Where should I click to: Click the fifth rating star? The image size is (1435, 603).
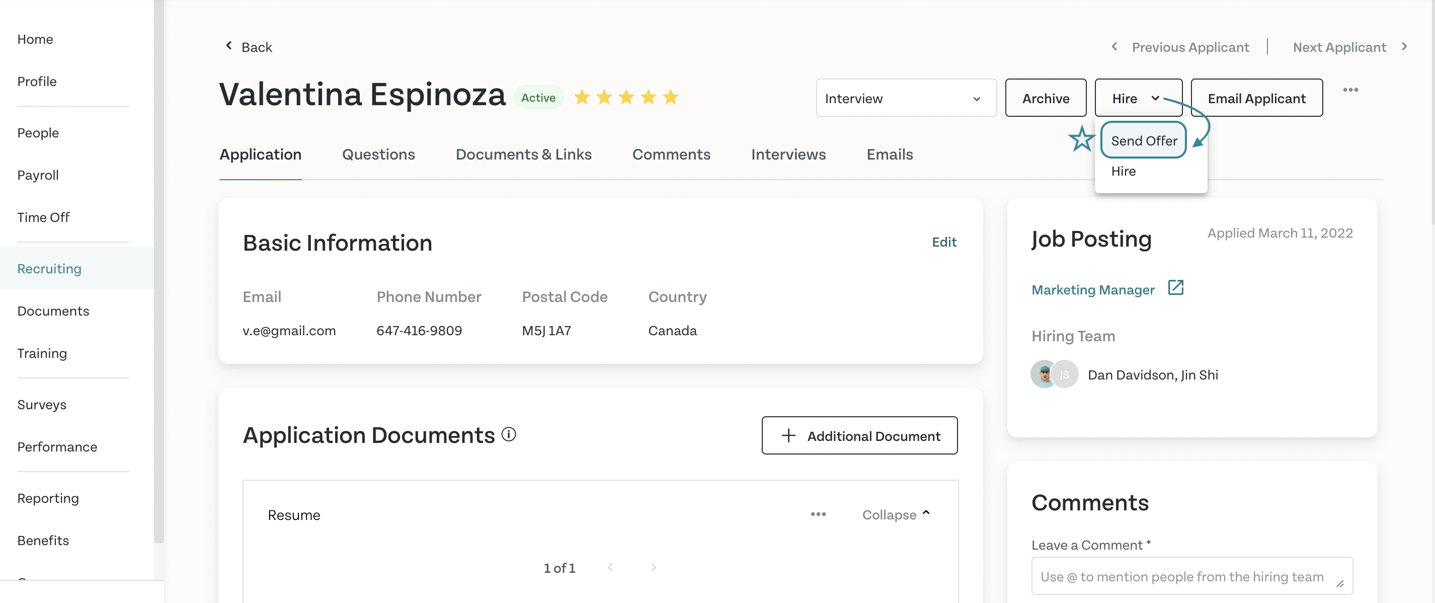[x=671, y=97]
